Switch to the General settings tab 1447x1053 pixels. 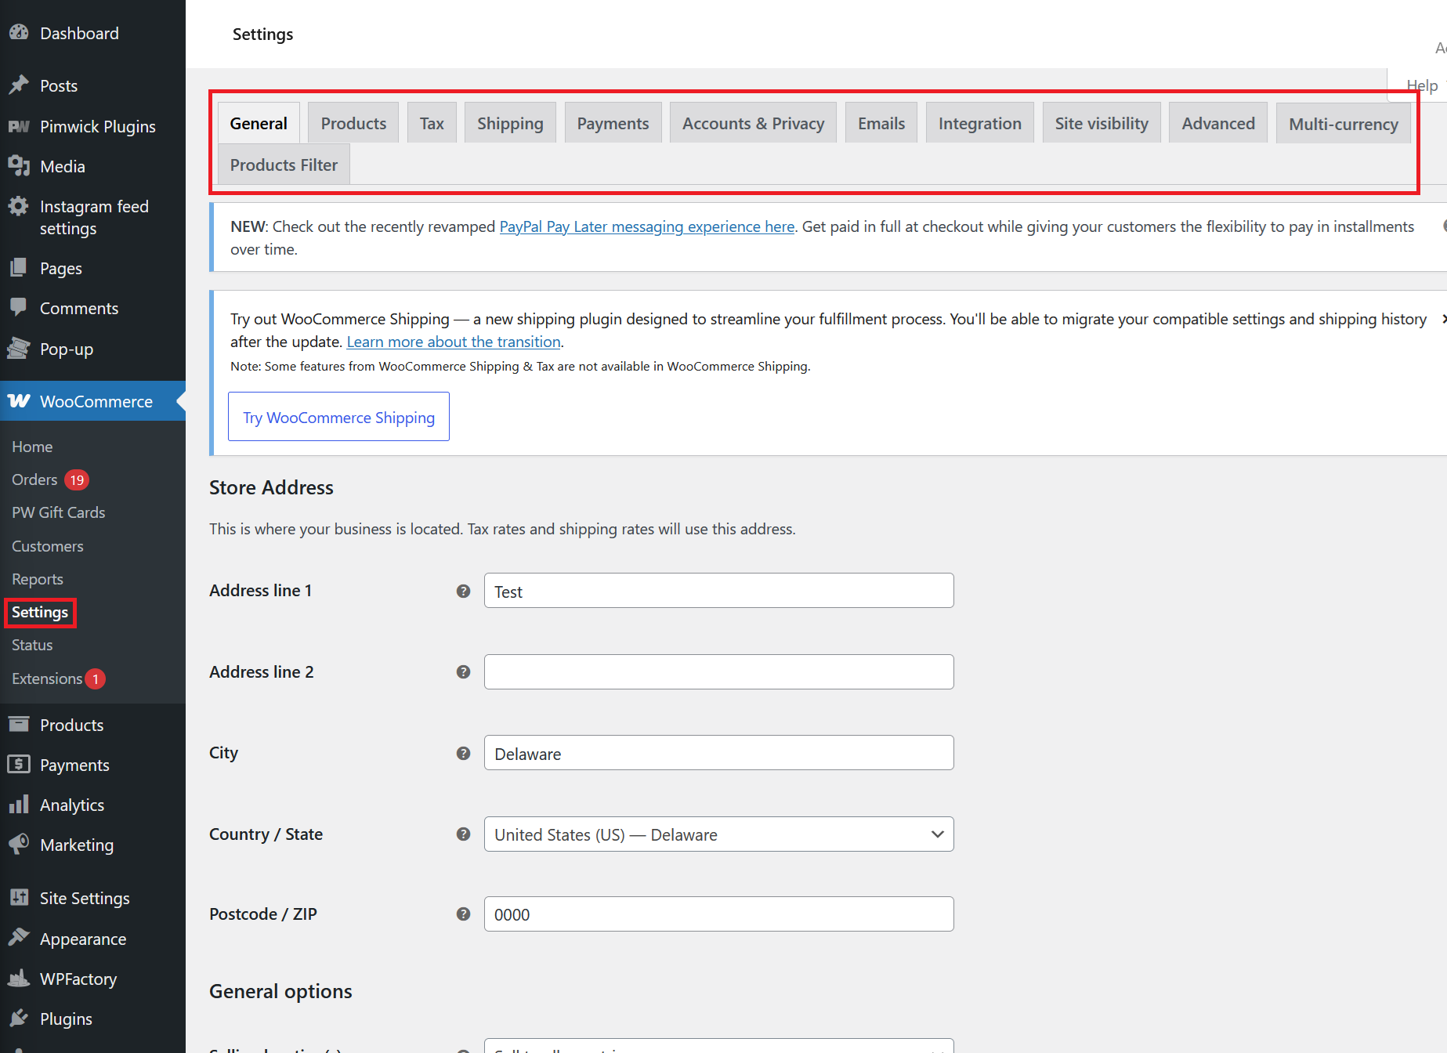click(x=259, y=123)
